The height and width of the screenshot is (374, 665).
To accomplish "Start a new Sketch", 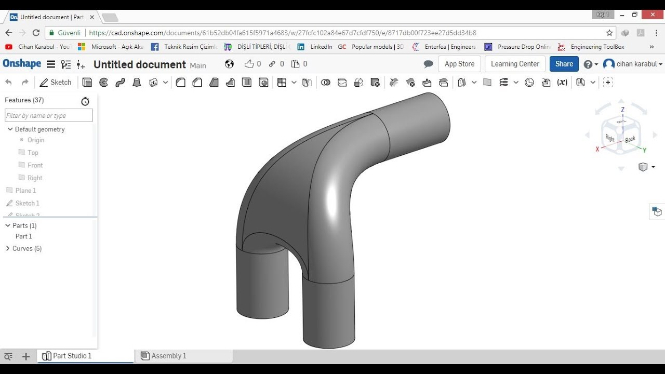I will (x=55, y=82).
